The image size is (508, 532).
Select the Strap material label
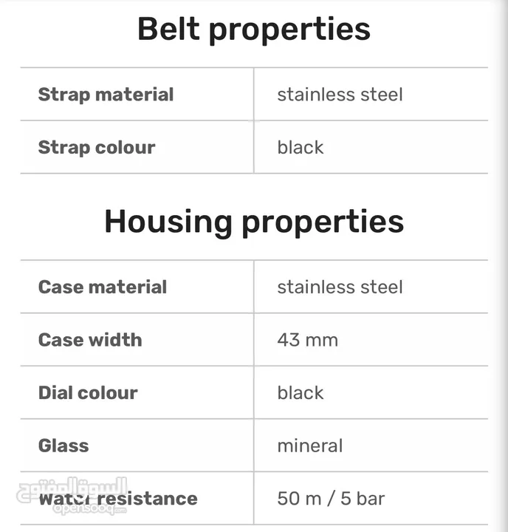(106, 95)
